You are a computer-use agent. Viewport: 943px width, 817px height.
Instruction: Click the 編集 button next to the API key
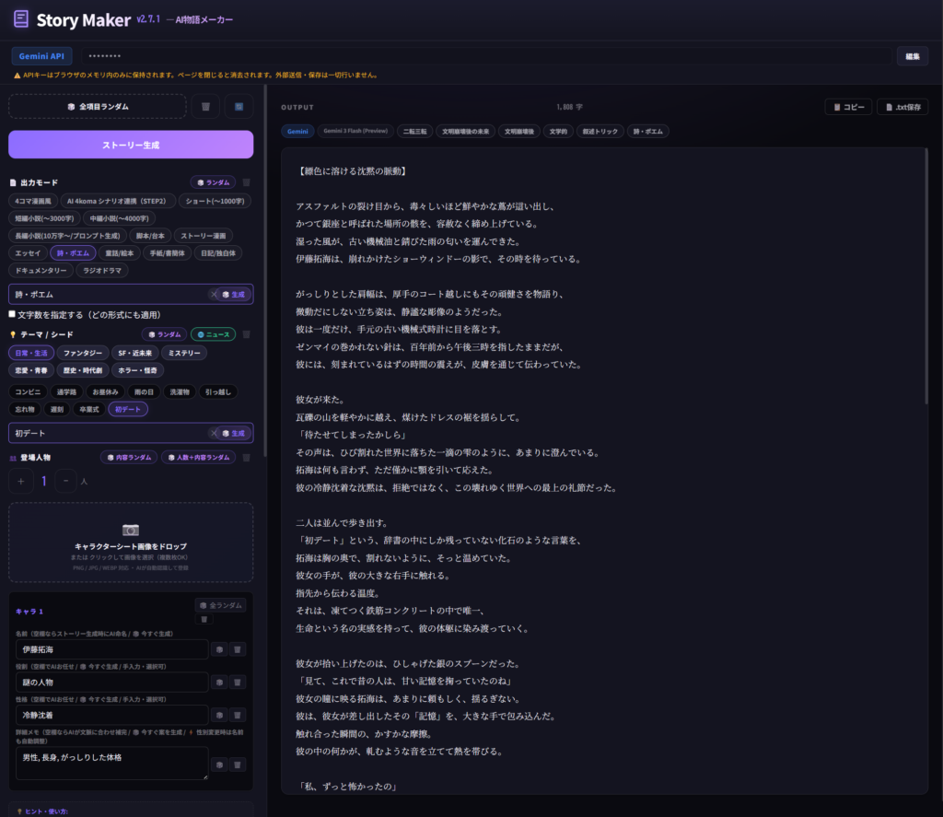911,55
